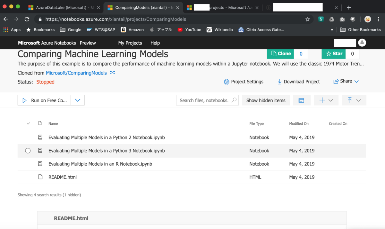
Task: Click the Download Project arrow icon
Action: pyautogui.click(x=279, y=82)
